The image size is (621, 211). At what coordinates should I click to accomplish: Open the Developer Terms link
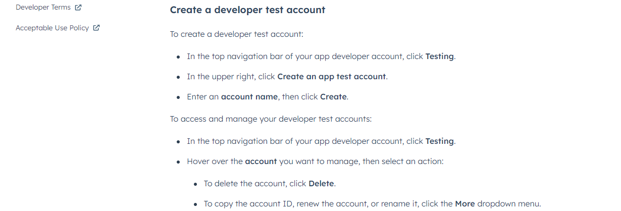(43, 8)
